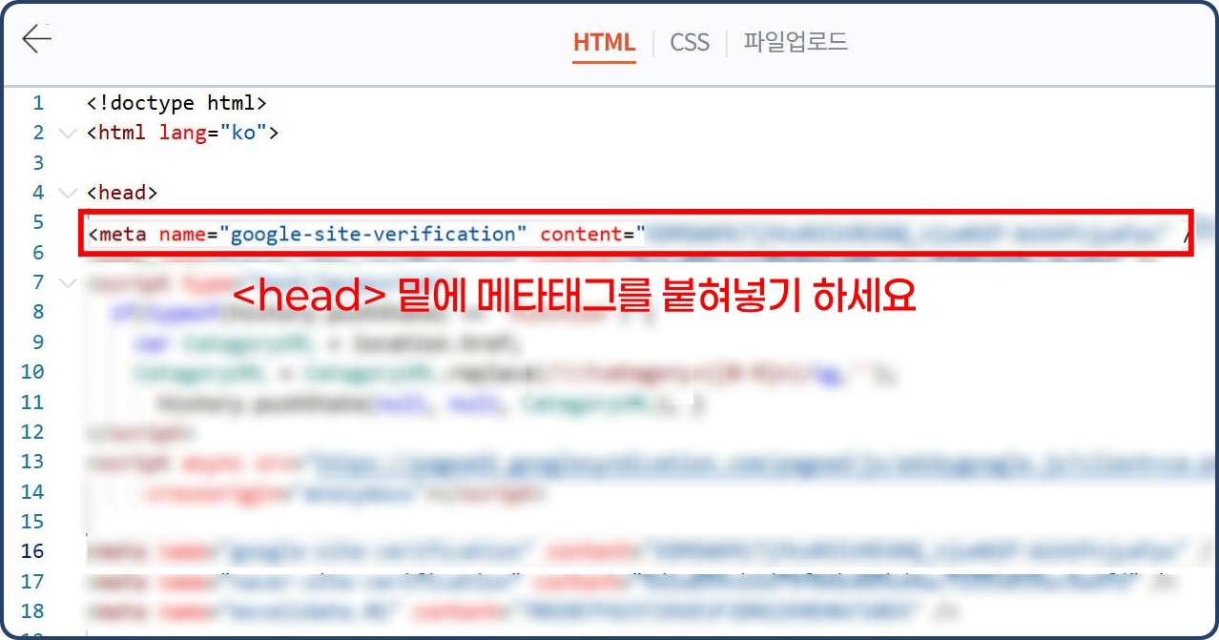Select line number 1 in the gutter
Viewport: 1219px width, 640px height.
[x=38, y=102]
